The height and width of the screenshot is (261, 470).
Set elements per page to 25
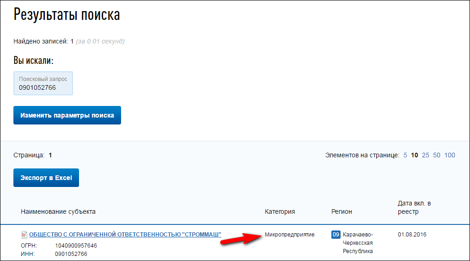click(x=425, y=155)
